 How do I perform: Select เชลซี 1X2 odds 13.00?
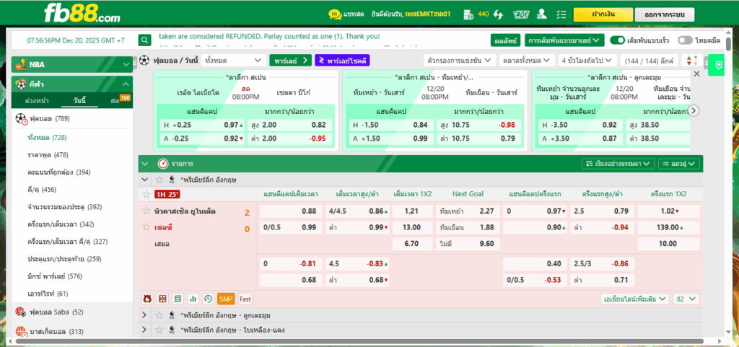coord(412,227)
